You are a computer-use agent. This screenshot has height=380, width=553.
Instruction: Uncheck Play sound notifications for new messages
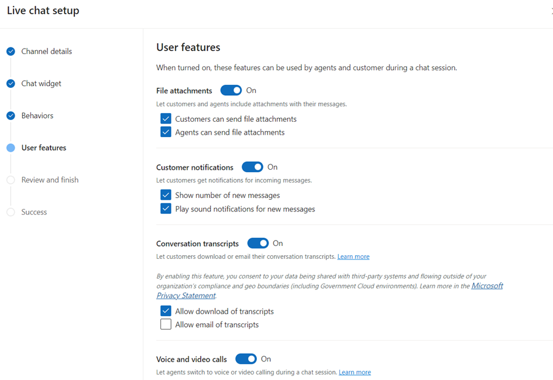(166, 209)
